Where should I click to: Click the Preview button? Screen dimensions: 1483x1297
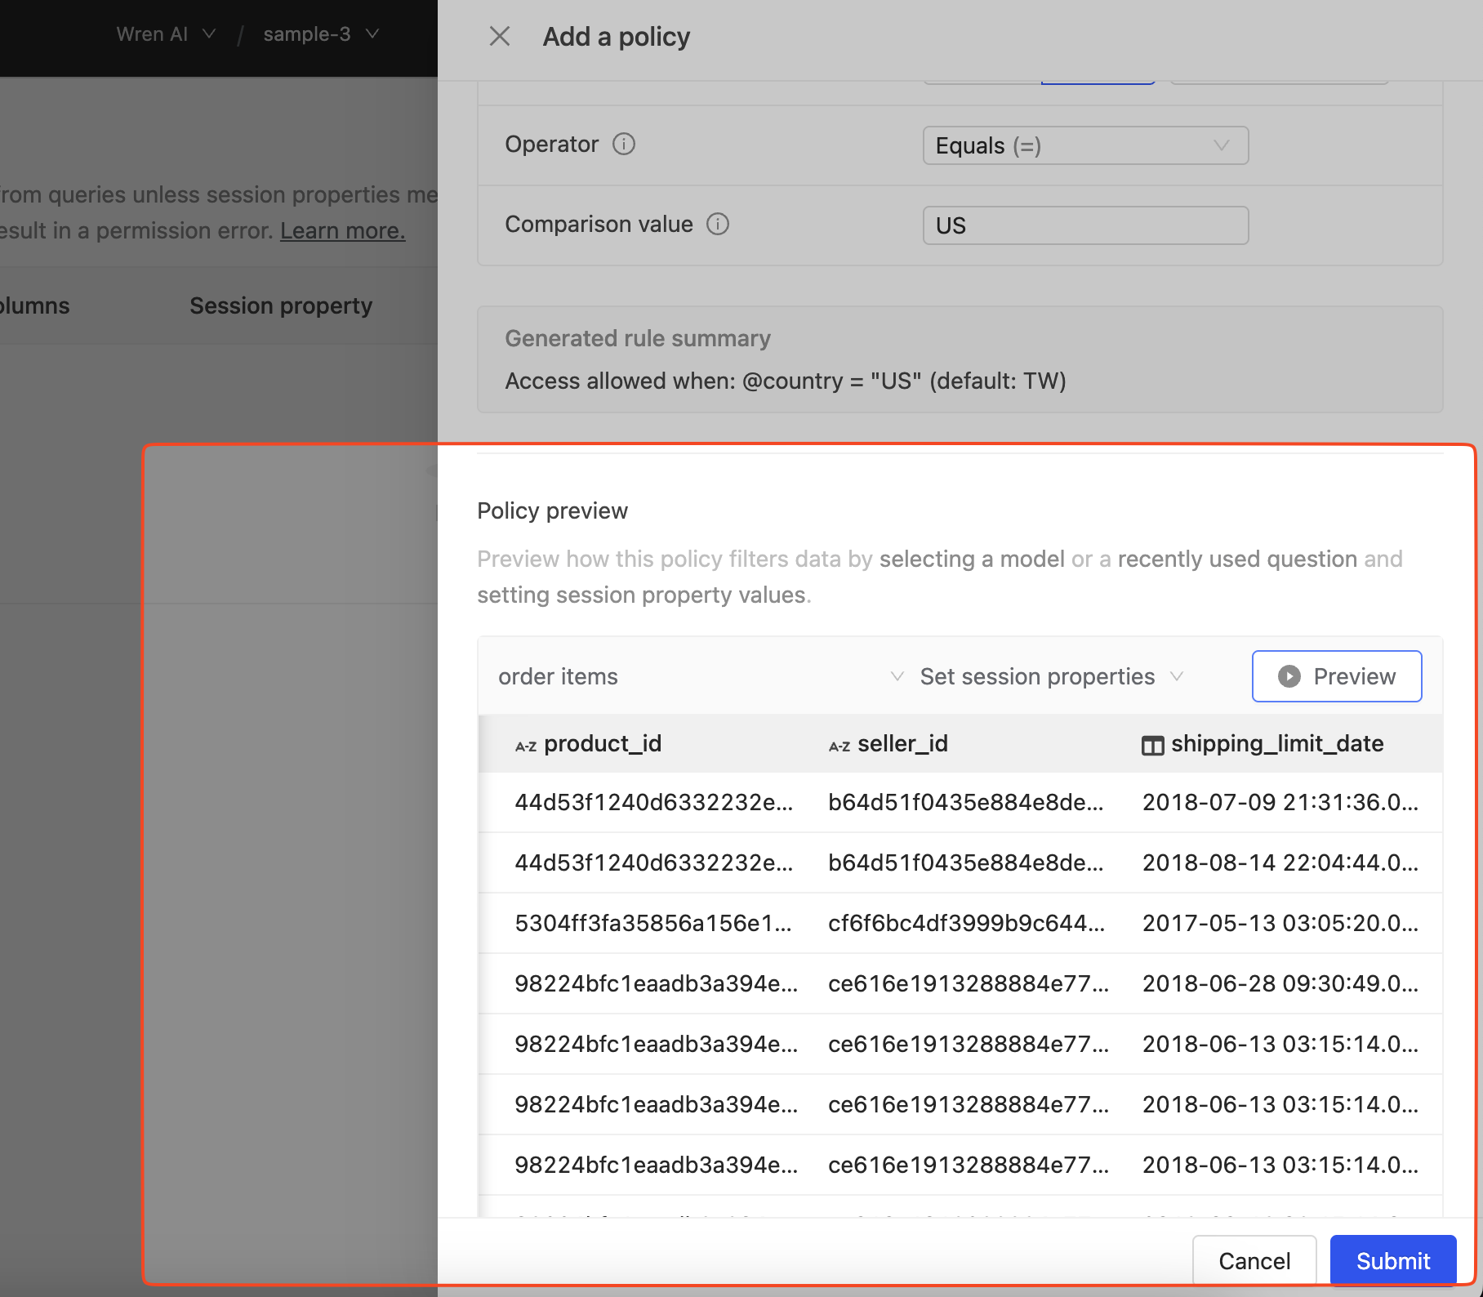[1337, 676]
